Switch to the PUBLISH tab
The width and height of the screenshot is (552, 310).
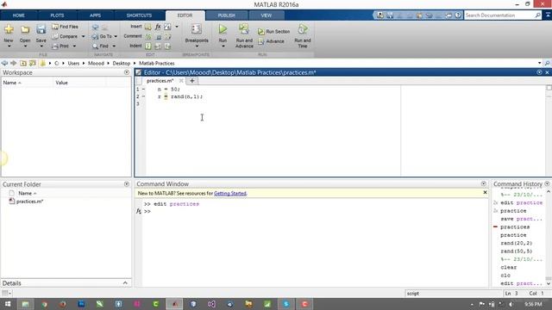(226, 15)
